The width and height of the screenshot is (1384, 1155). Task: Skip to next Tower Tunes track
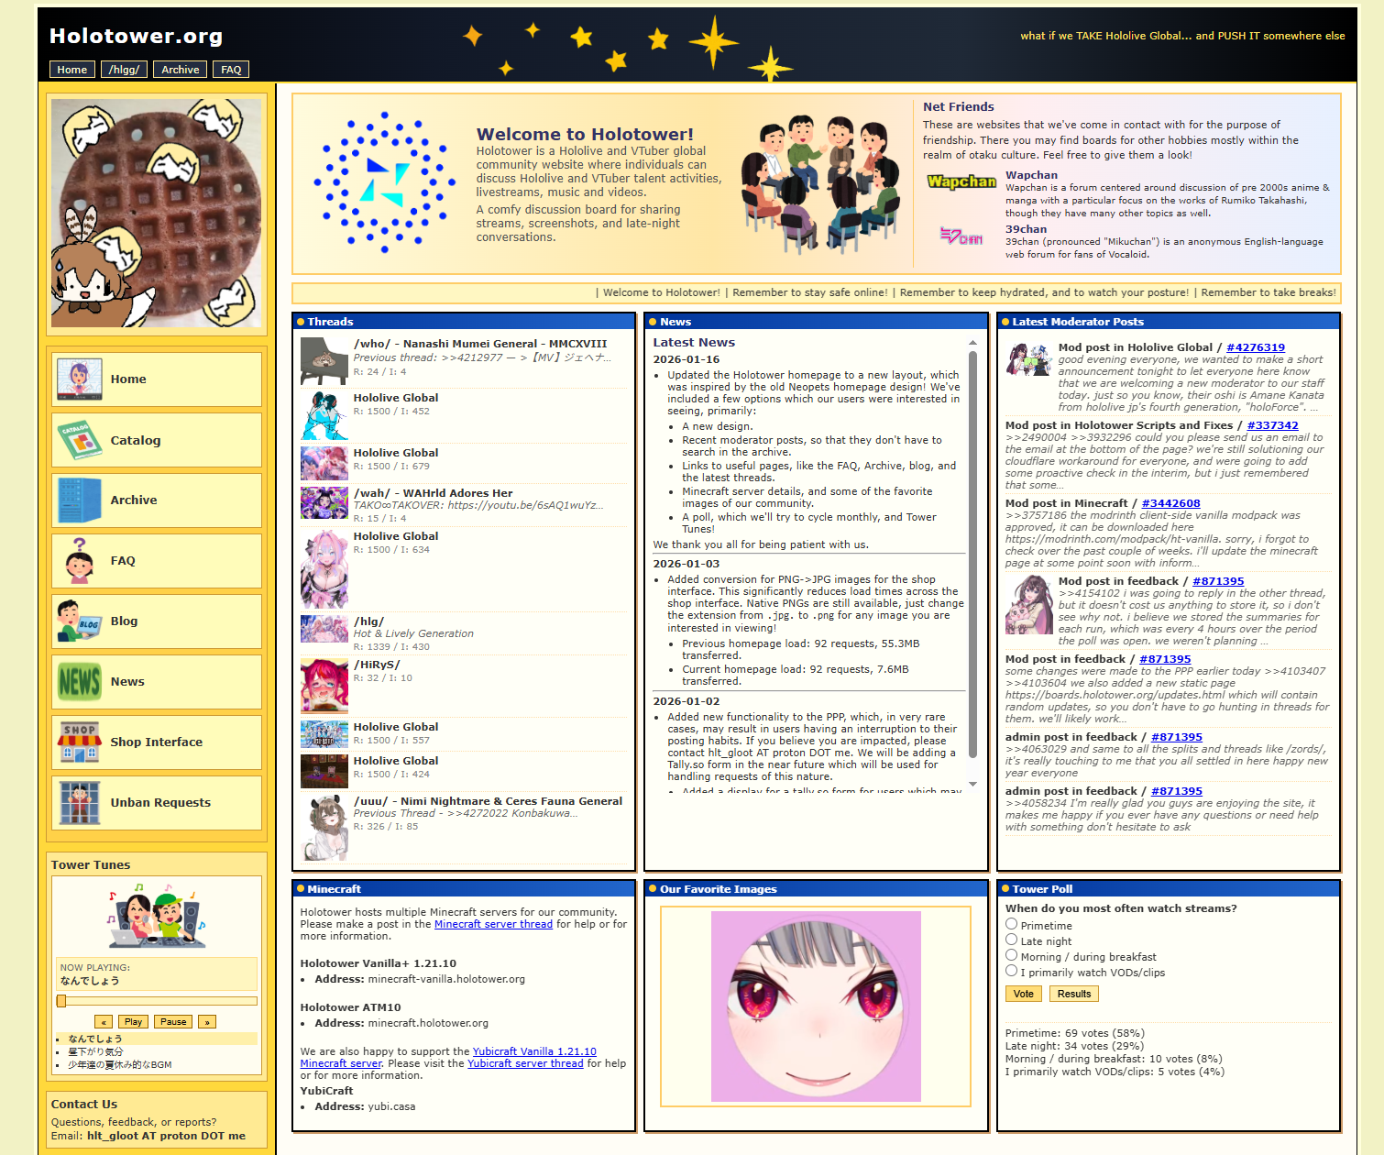pyautogui.click(x=207, y=1022)
